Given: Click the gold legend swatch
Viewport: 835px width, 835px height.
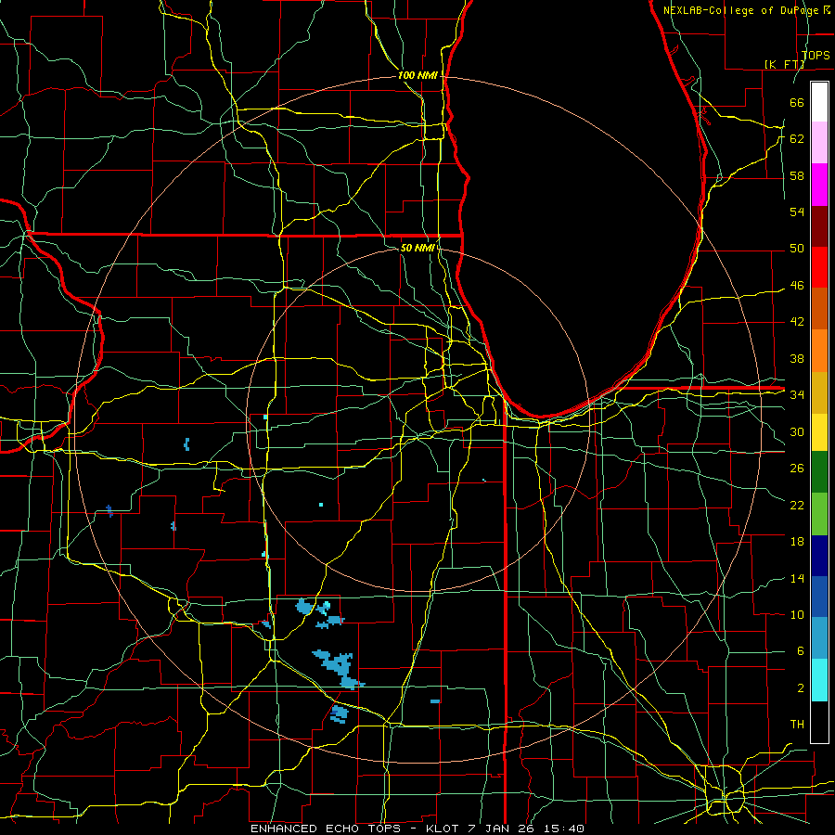Looking at the screenshot, I should point(819,392).
